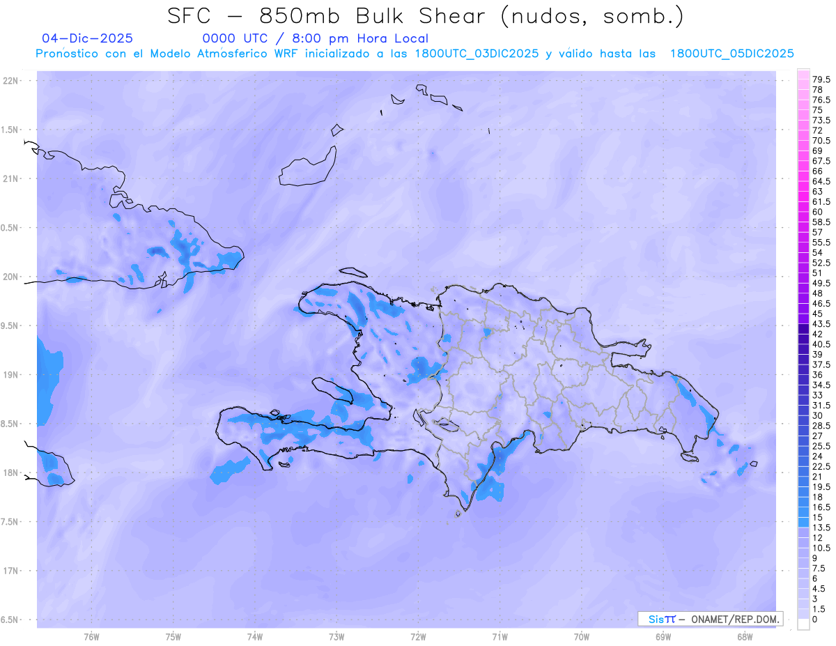836x646 pixels.
Task: Click the colorbar value '4.5'
Action: tap(819, 588)
